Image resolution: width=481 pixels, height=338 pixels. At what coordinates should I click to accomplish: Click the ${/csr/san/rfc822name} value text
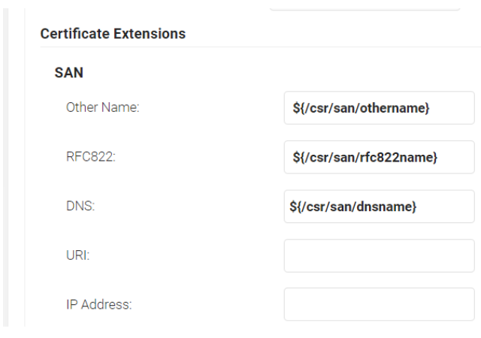click(365, 157)
